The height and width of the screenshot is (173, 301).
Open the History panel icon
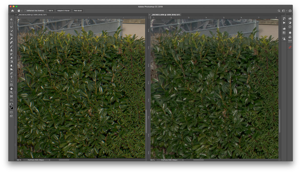(284, 19)
